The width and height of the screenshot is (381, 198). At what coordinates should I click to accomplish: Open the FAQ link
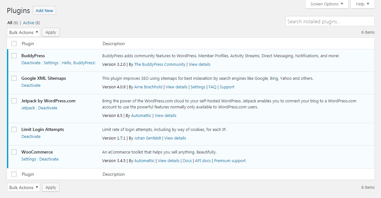[212, 87]
